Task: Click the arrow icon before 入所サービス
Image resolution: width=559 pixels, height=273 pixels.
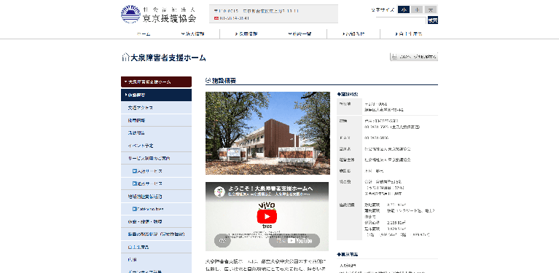Action: coord(134,171)
